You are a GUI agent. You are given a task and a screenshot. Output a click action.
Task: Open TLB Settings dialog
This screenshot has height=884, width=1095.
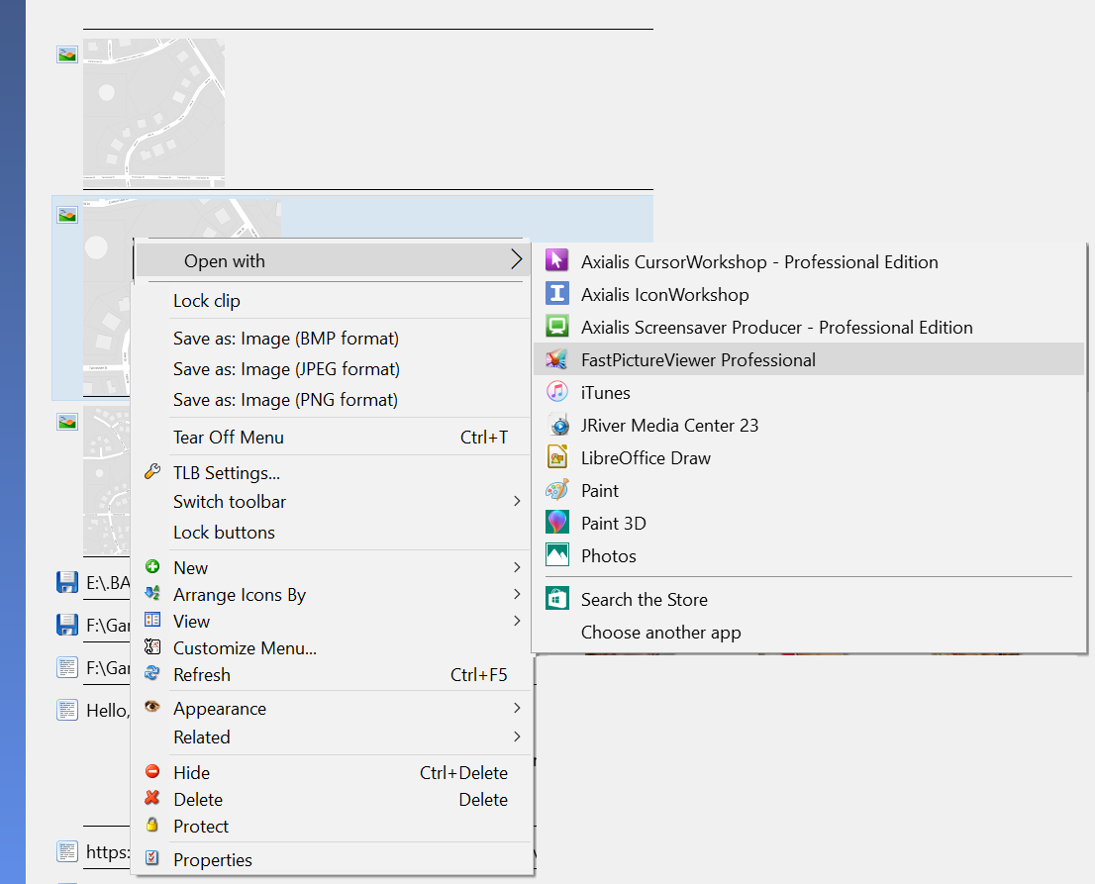226,472
